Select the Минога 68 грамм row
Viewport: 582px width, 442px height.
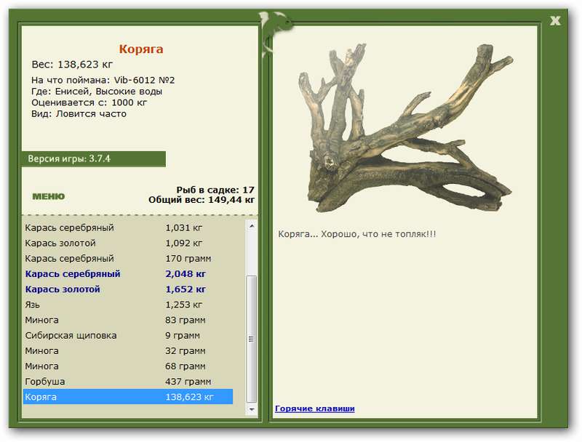pyautogui.click(x=128, y=366)
